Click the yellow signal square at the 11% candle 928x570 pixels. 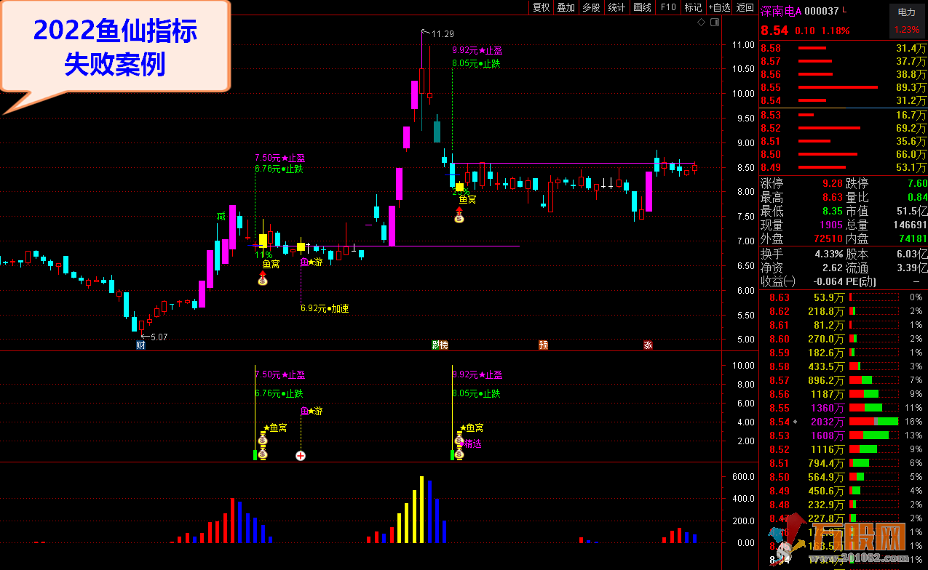263,240
